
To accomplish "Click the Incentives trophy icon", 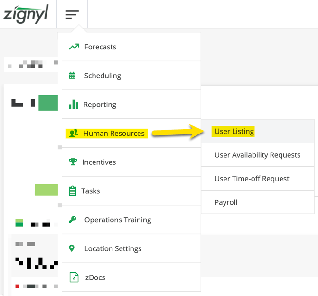I will pyautogui.click(x=73, y=162).
